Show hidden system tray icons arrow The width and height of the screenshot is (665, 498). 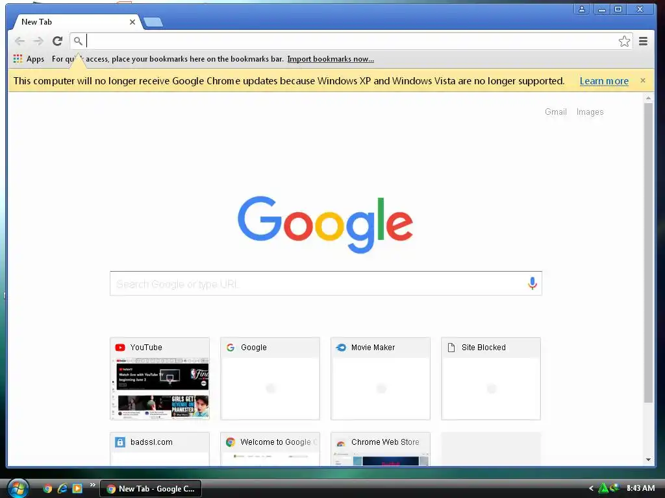pyautogui.click(x=591, y=488)
